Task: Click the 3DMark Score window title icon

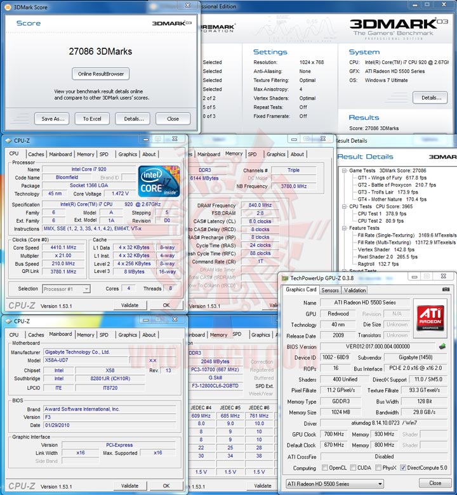Action: click(8, 7)
